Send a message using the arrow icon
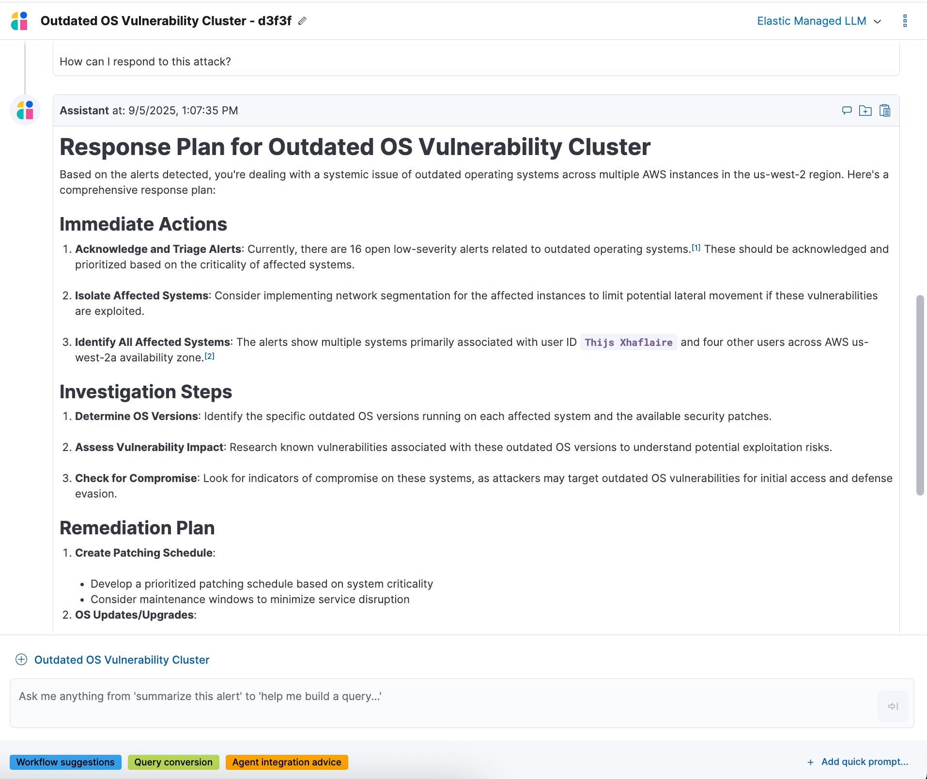Image resolution: width=927 pixels, height=779 pixels. tap(893, 705)
